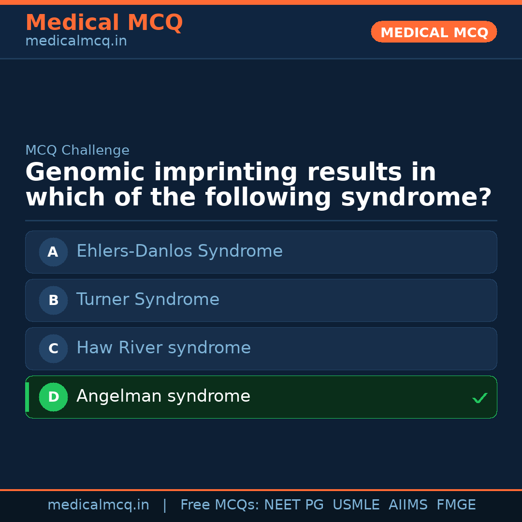Choose the letter C circle badge

coord(53,348)
